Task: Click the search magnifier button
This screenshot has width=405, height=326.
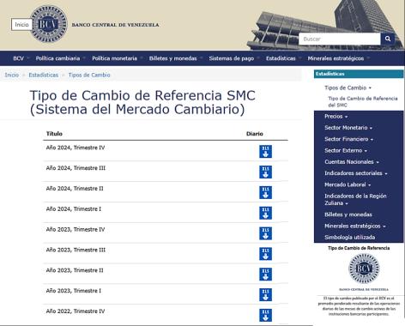Action: (x=388, y=39)
